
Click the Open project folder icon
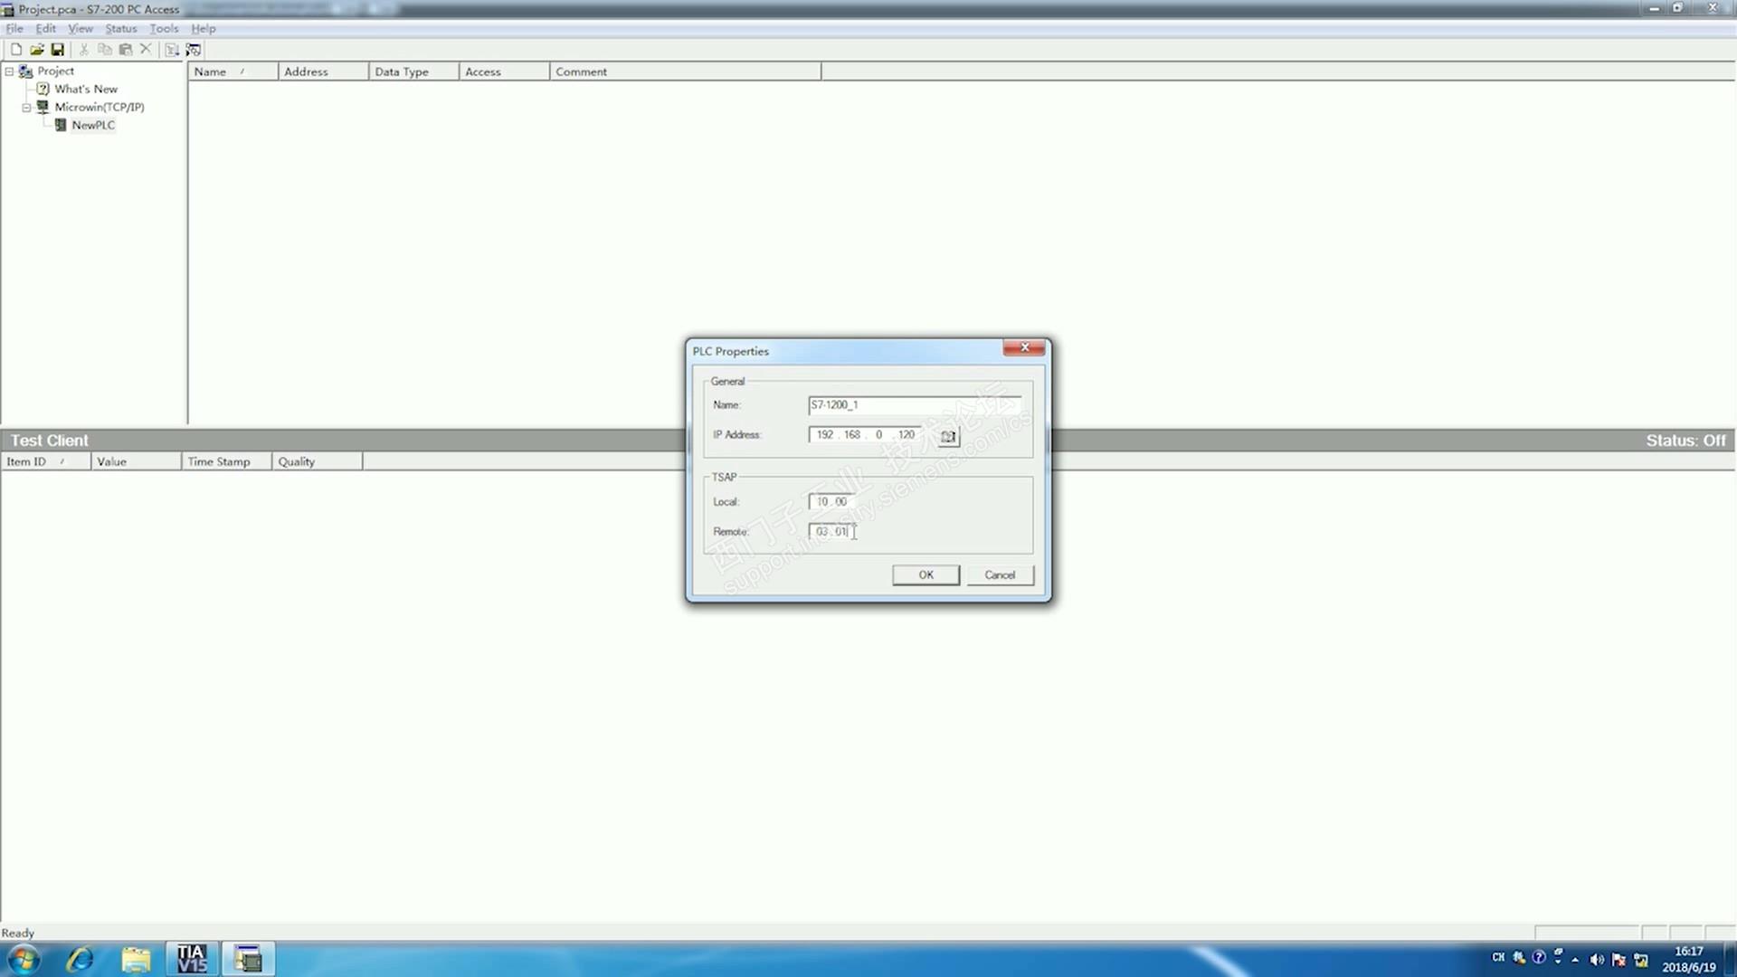tap(37, 50)
